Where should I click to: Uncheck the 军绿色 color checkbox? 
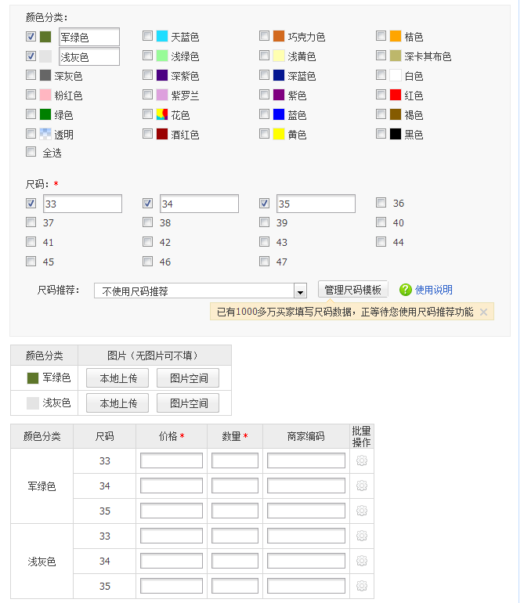[x=31, y=37]
